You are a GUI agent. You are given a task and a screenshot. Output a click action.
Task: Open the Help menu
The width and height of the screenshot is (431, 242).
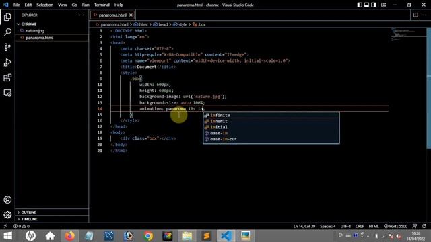point(119,5)
